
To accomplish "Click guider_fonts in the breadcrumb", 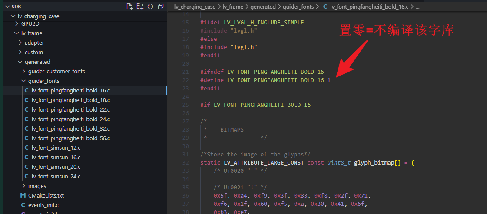I will click(x=298, y=7).
